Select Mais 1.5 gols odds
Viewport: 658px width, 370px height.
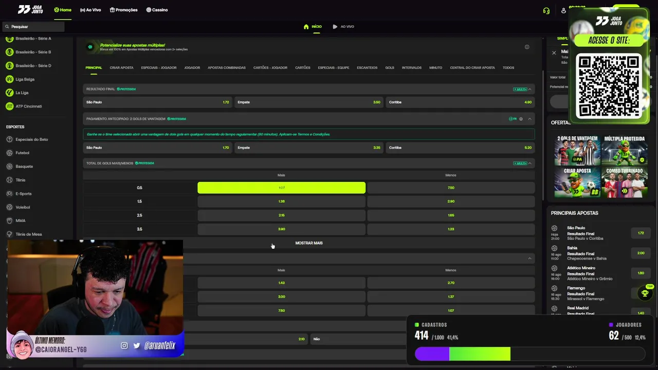281,201
